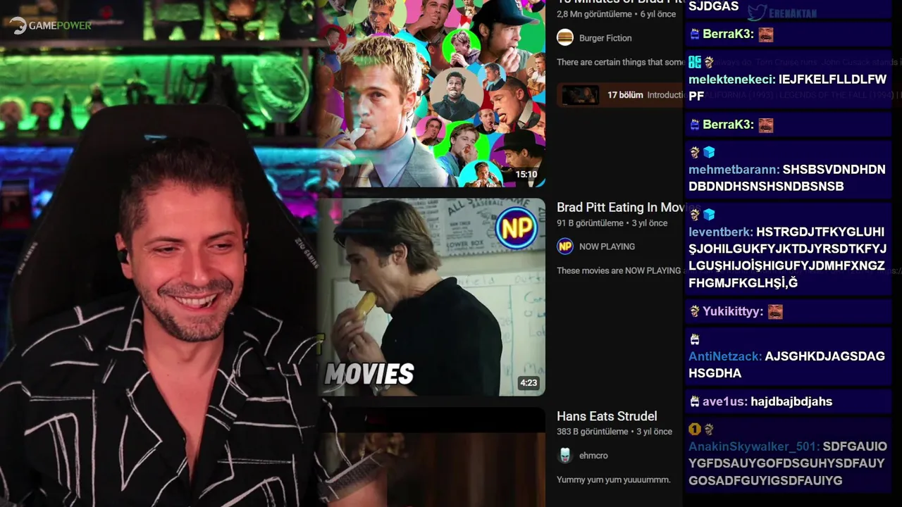Click the Hans Eats Strudel video title

pos(607,416)
